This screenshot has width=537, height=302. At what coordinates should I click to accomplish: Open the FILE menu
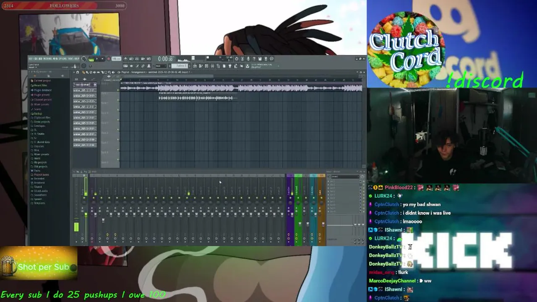click(31, 59)
